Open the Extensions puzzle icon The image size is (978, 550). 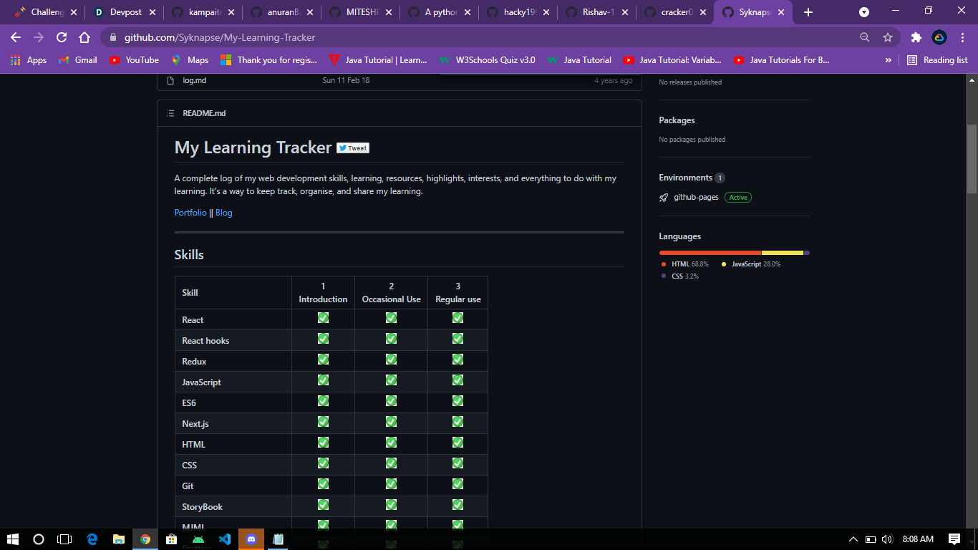click(x=916, y=37)
